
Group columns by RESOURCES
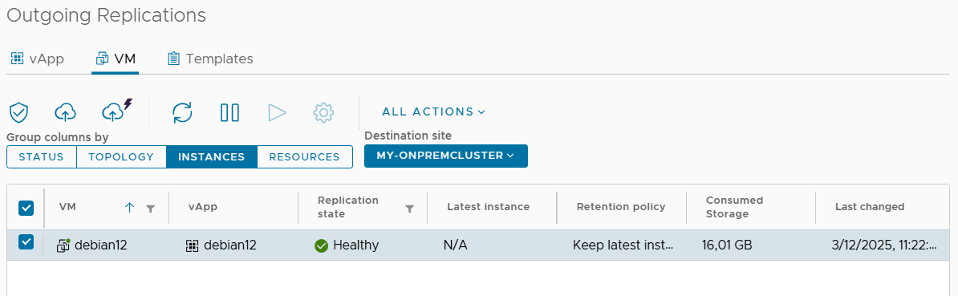pos(304,157)
